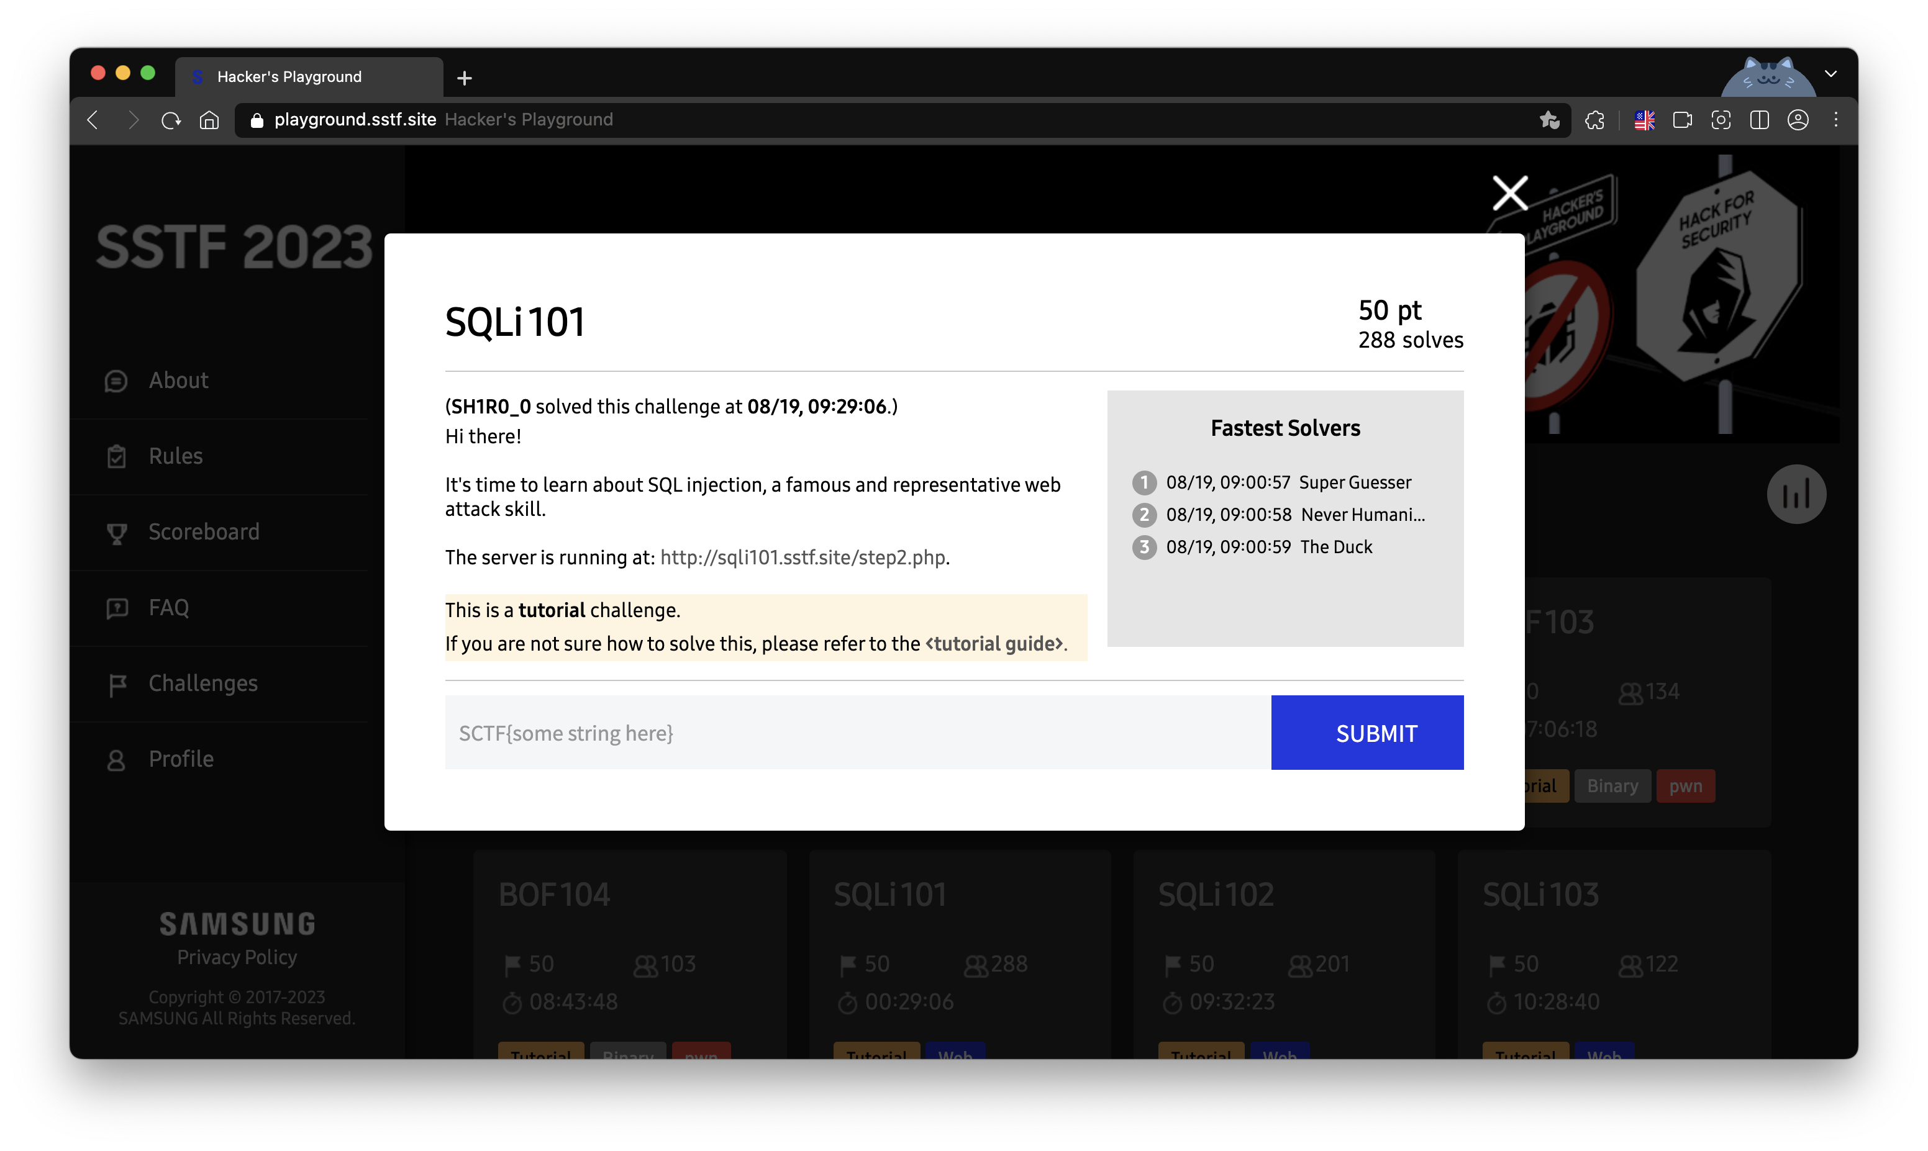This screenshot has height=1151, width=1928.
Task: Close the SQLi 101 challenge dialog
Action: 1510,193
